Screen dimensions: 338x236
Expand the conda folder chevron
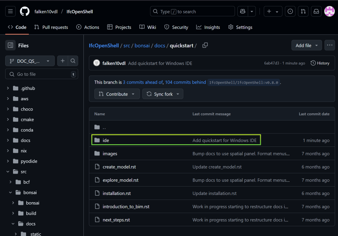8,130
